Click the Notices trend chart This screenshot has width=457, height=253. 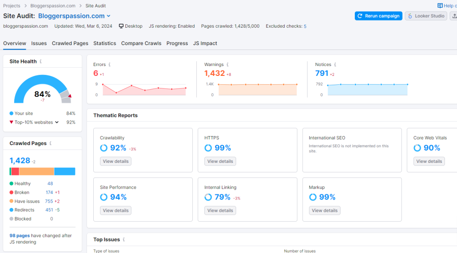[x=368, y=90]
